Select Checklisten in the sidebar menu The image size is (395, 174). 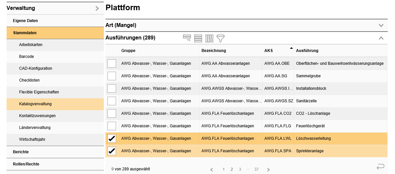(x=29, y=80)
